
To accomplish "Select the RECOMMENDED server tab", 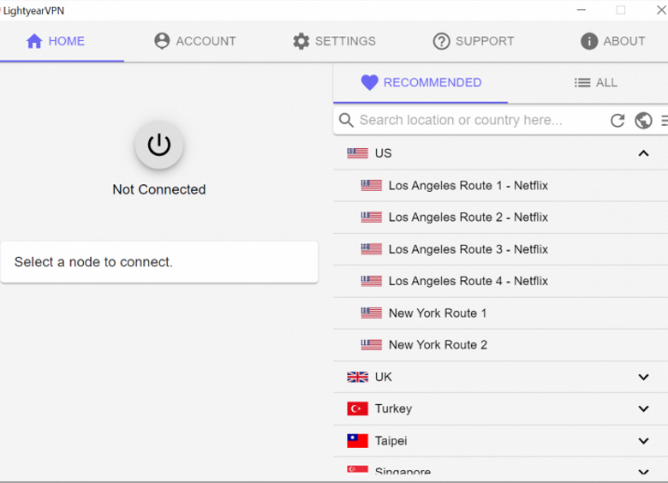I will (420, 82).
